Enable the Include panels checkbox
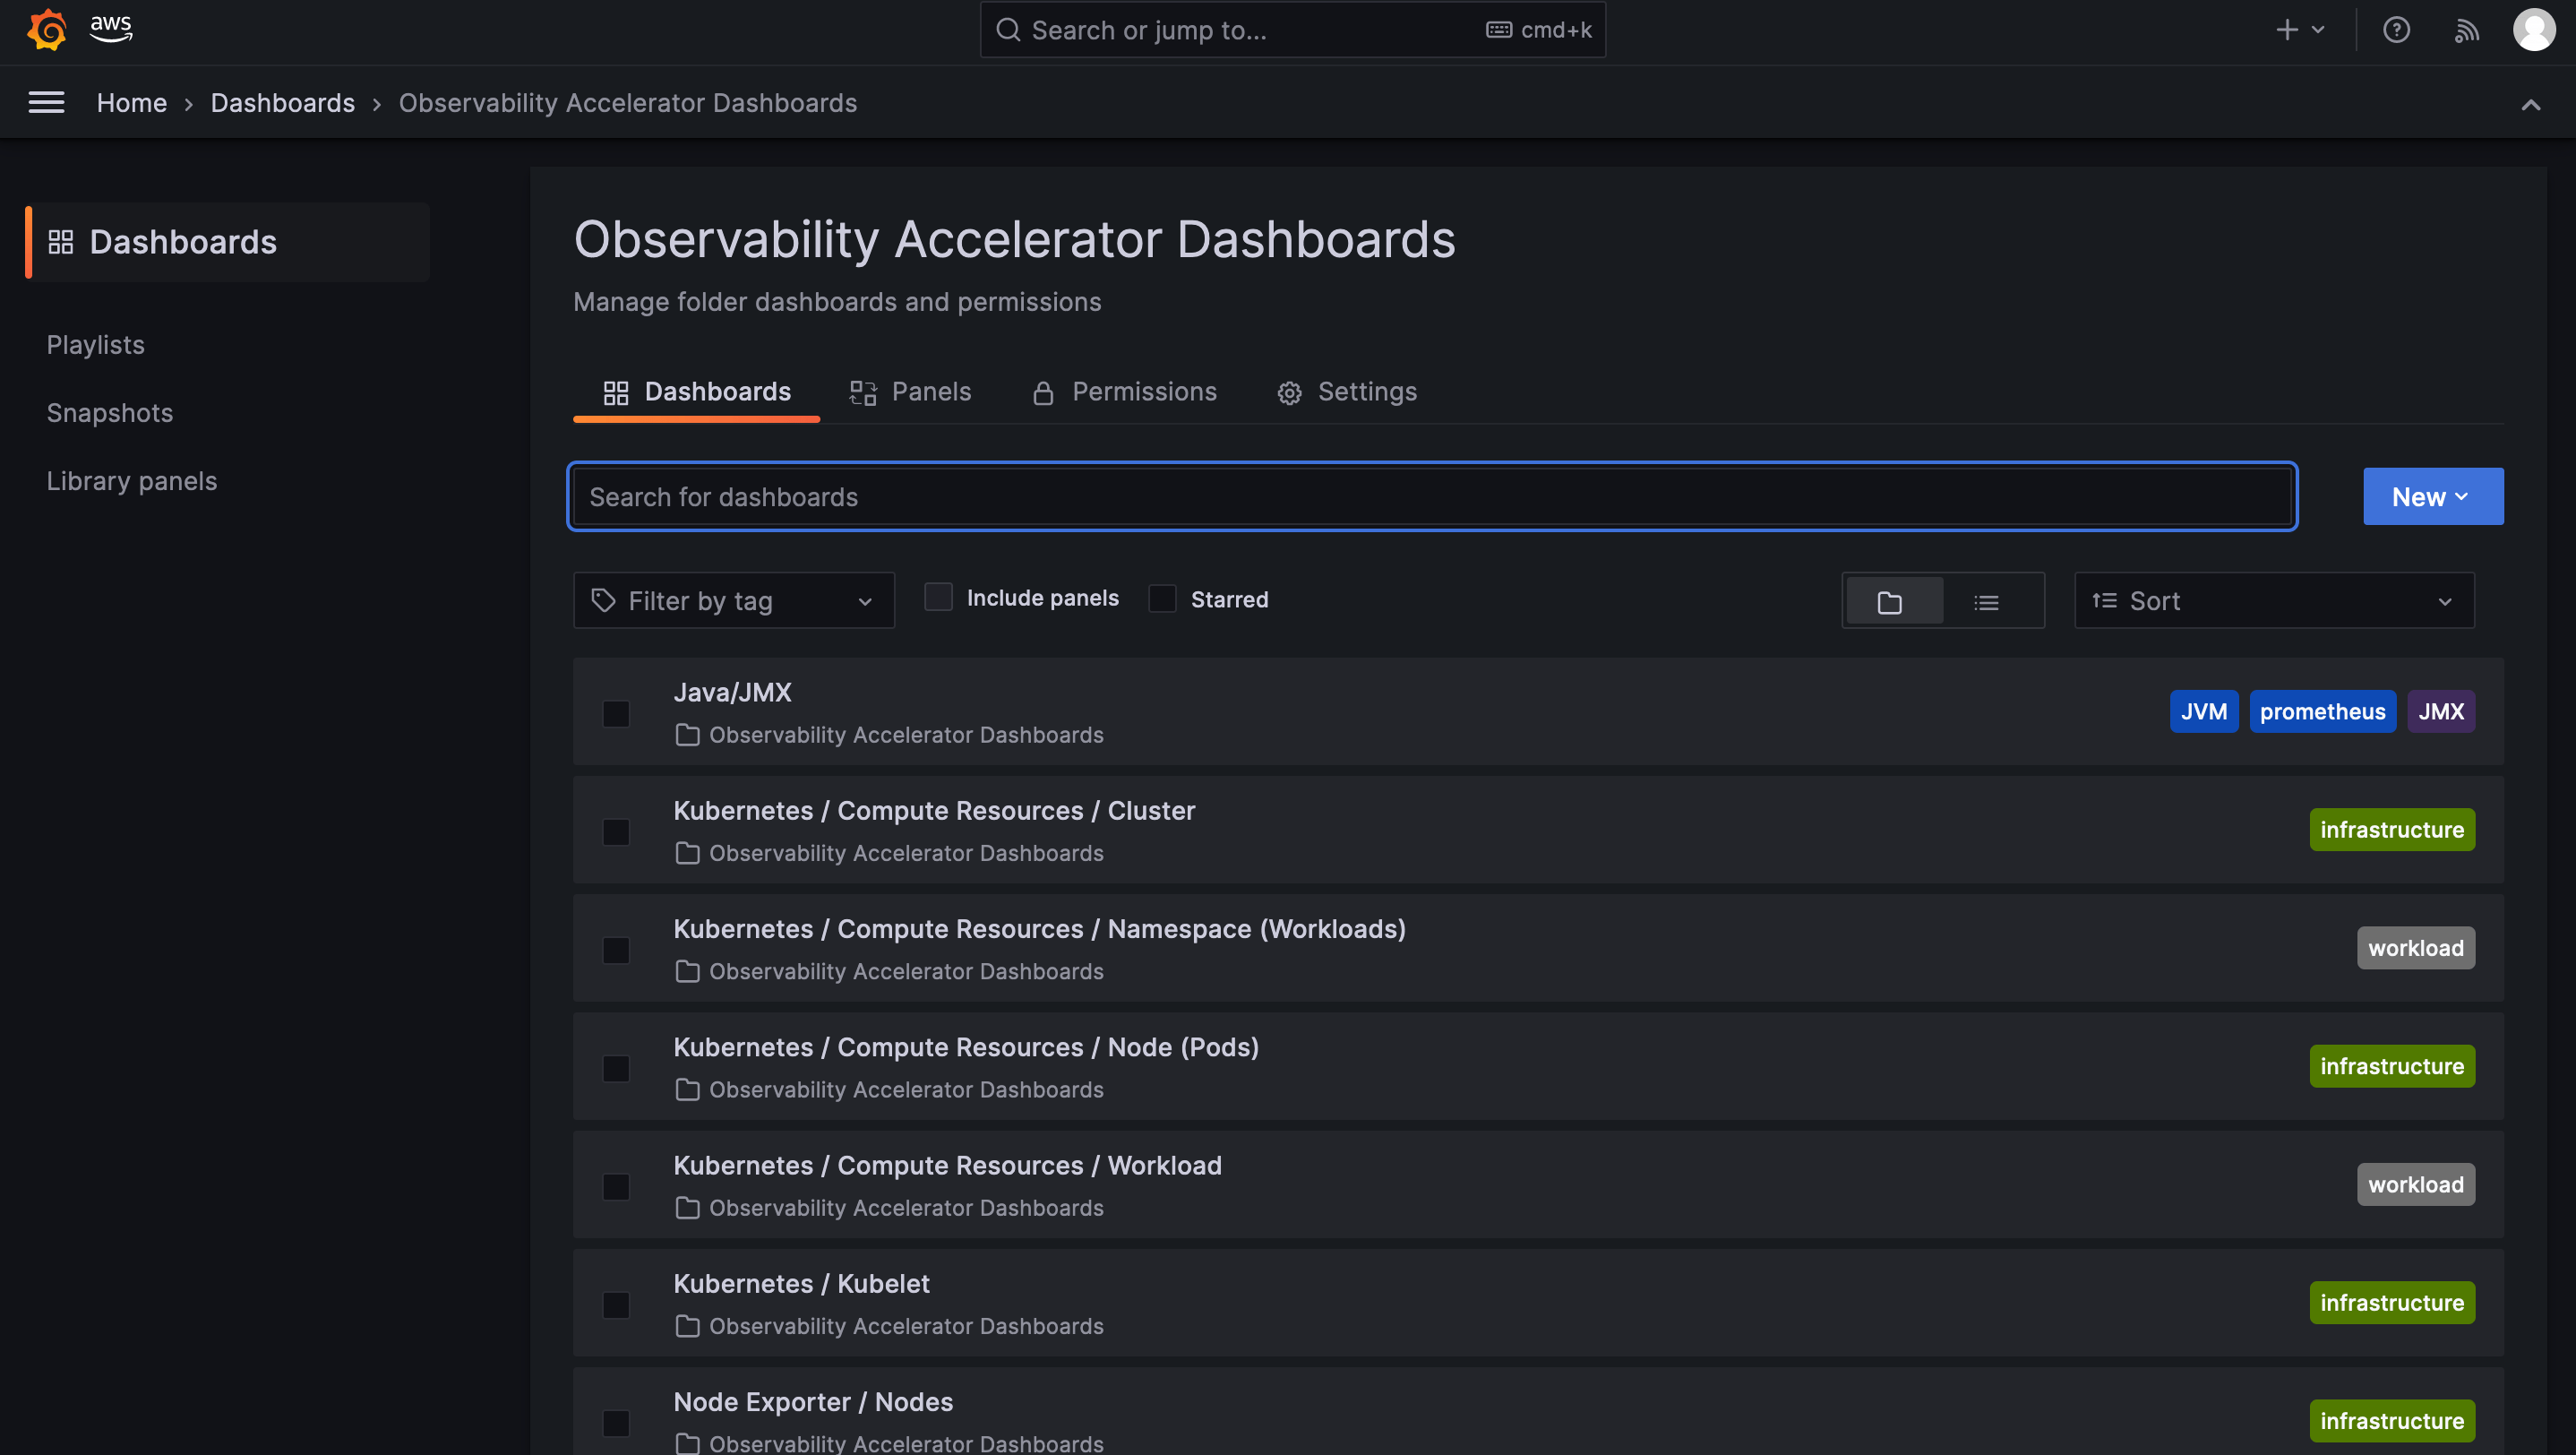Screen dimensions: 2576x1455 point(938,596)
